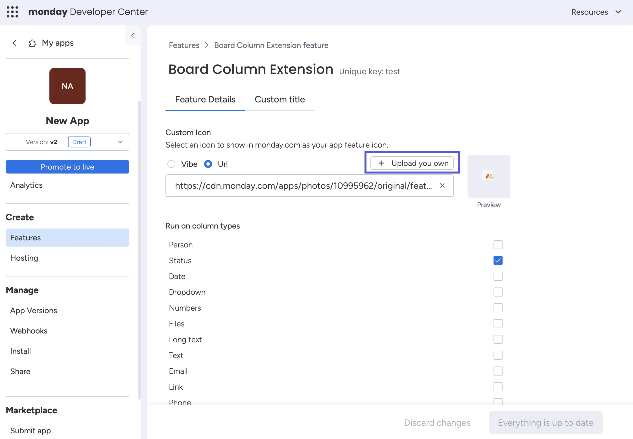Open the apps grid menu icon

point(12,12)
